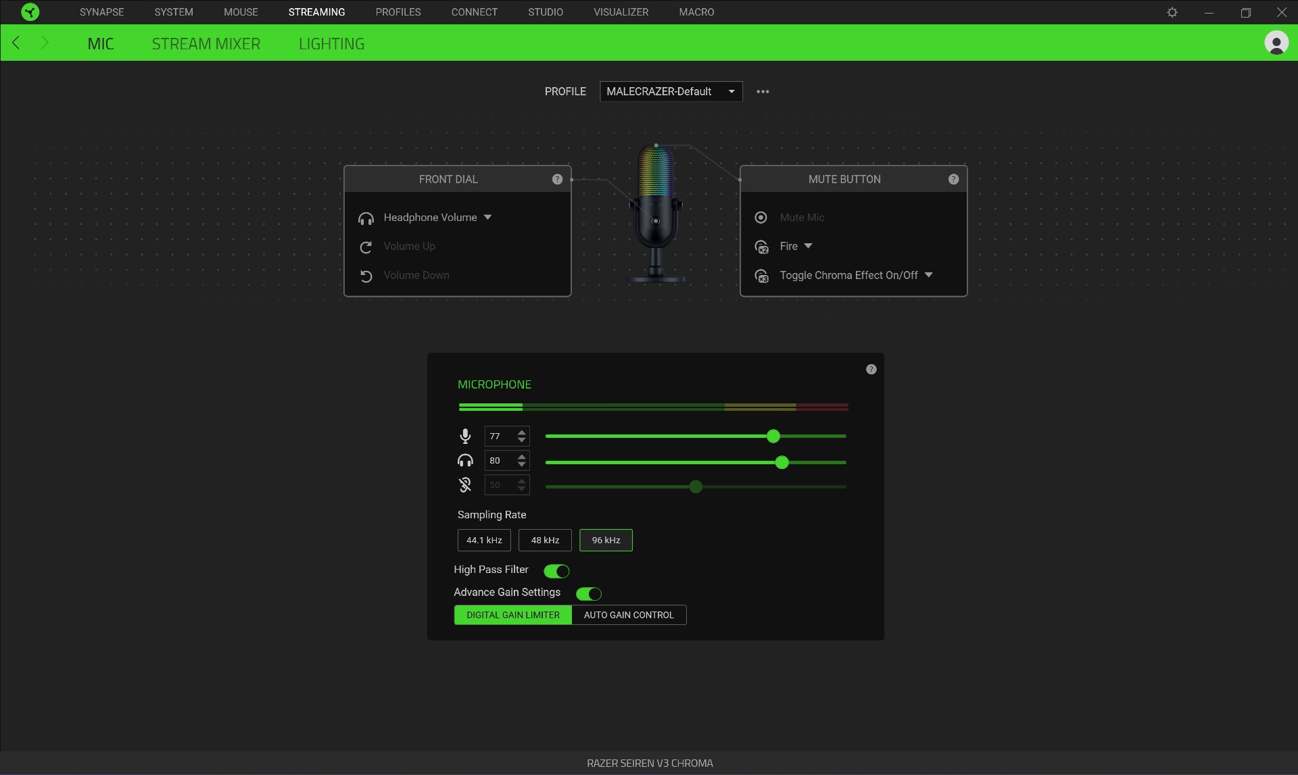Click RAZER SEIREN V3 CHROMA device label
This screenshot has height=775, width=1298.
coord(650,763)
